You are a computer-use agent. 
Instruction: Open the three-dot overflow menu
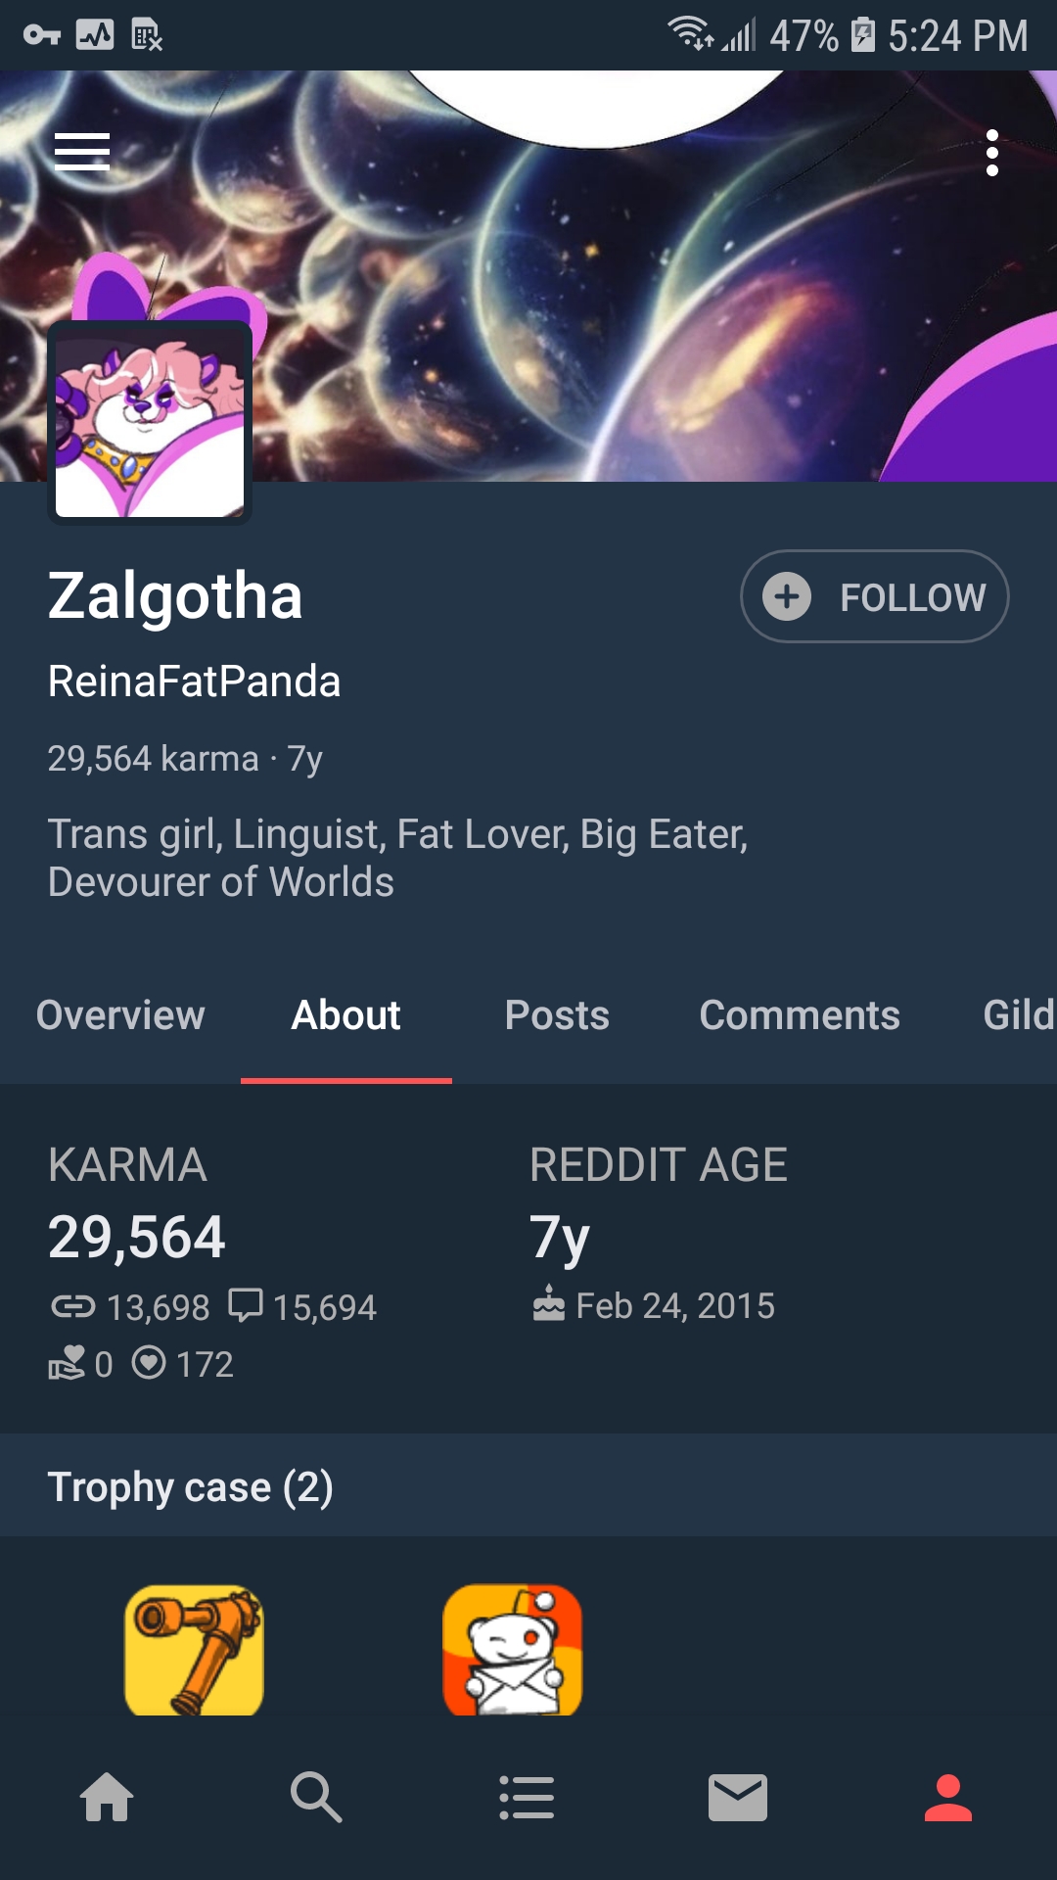point(992,153)
